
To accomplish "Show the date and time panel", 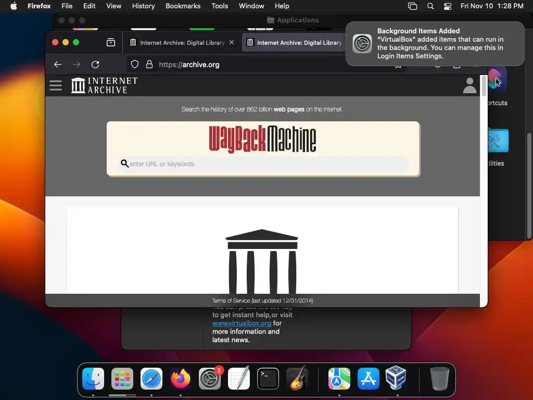I will pos(492,6).
